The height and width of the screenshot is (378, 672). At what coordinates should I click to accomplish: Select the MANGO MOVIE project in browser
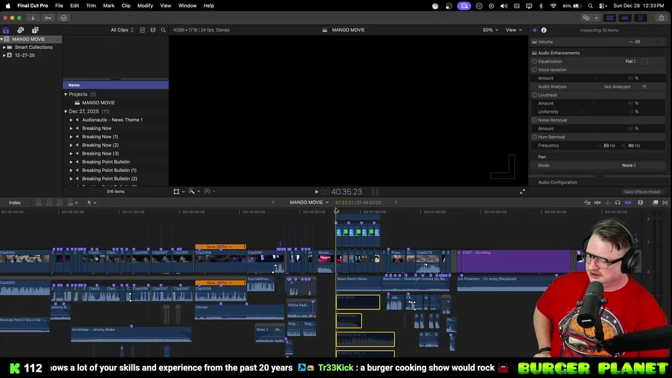point(98,103)
